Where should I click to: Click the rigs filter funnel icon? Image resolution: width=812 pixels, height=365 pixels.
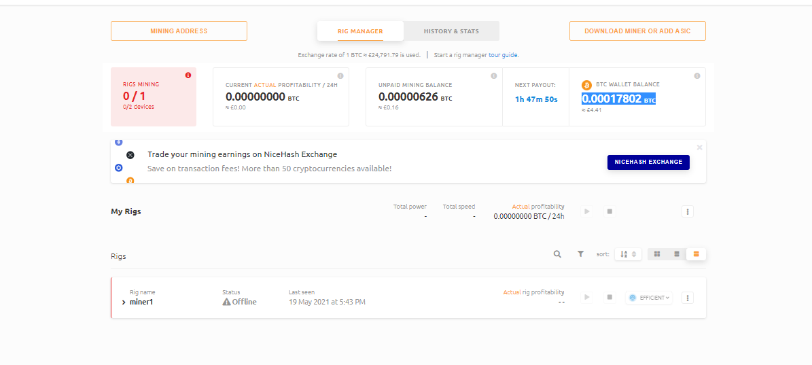point(580,254)
